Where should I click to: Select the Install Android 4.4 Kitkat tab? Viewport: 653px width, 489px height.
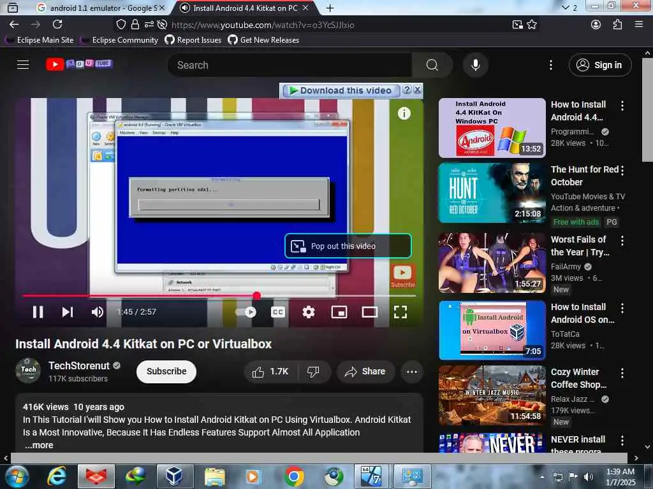245,8
